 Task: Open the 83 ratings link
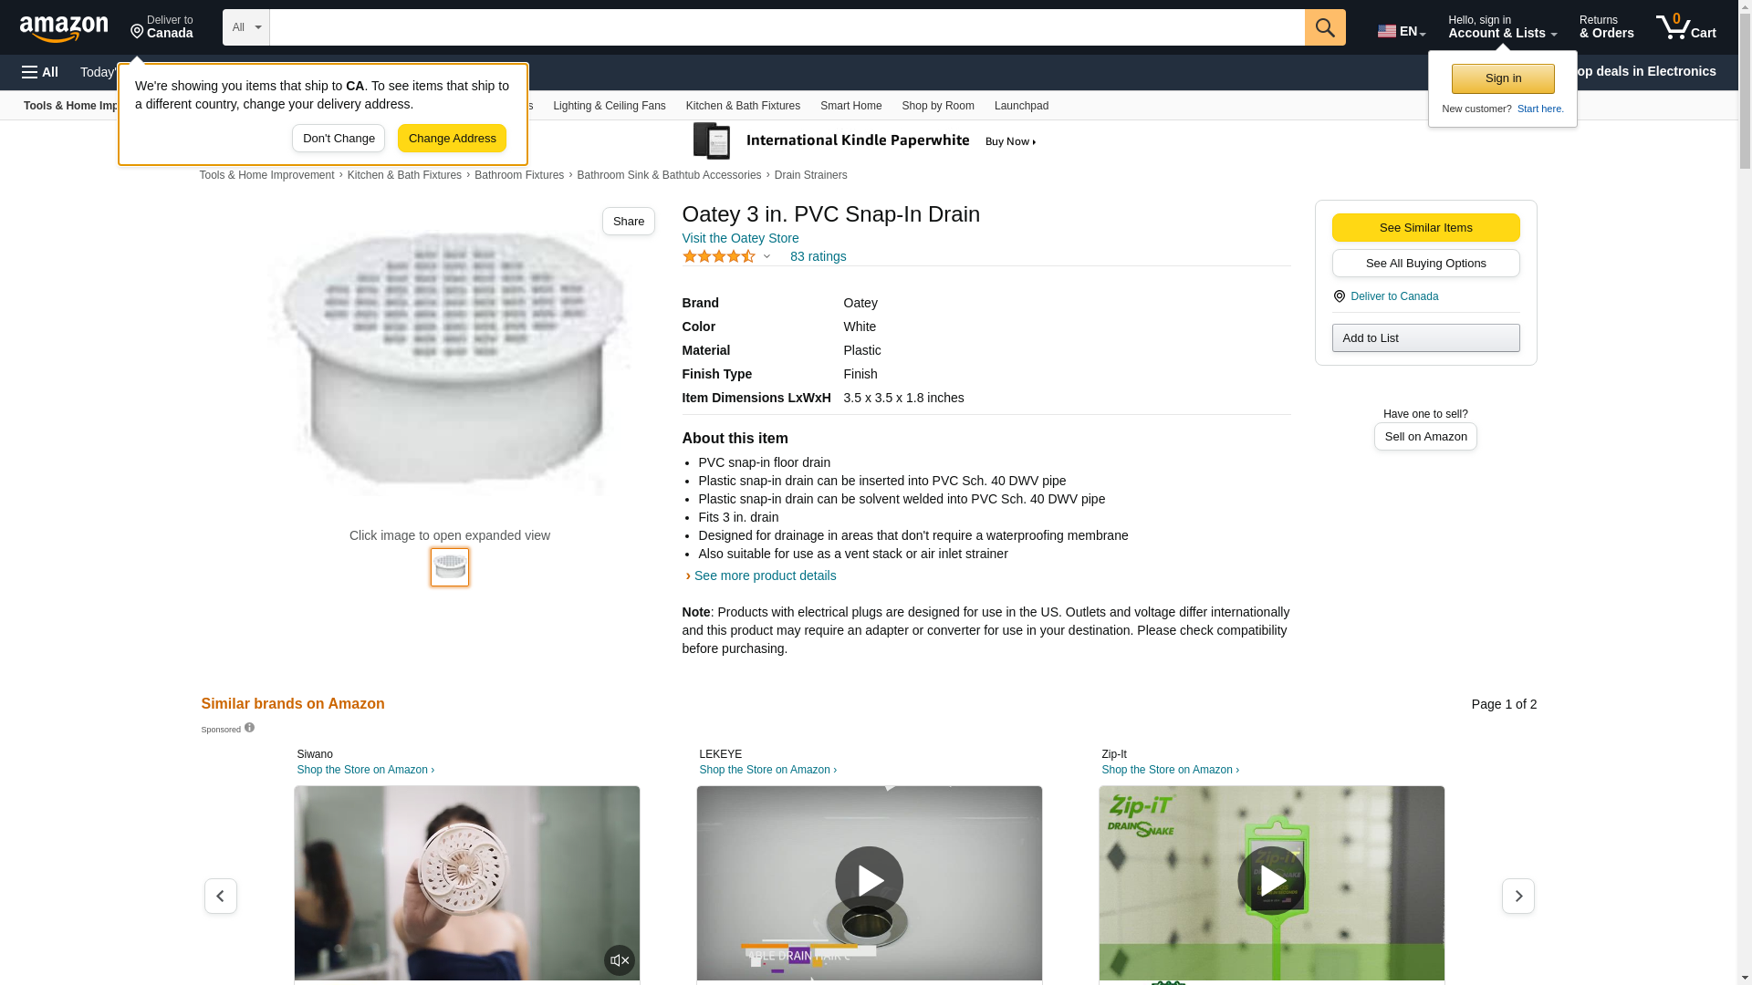pyautogui.click(x=818, y=256)
